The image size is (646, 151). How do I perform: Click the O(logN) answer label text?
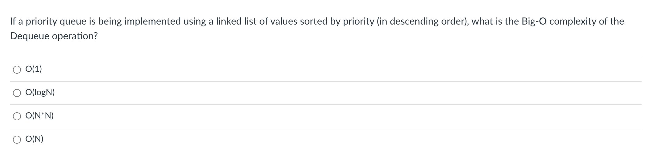click(40, 93)
